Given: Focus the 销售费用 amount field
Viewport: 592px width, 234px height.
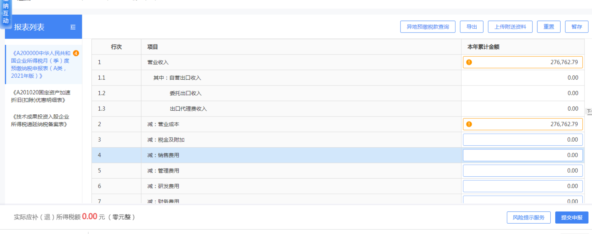Looking at the screenshot, I should [522, 155].
